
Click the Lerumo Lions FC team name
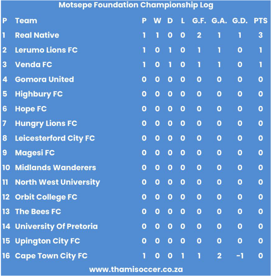46,50
